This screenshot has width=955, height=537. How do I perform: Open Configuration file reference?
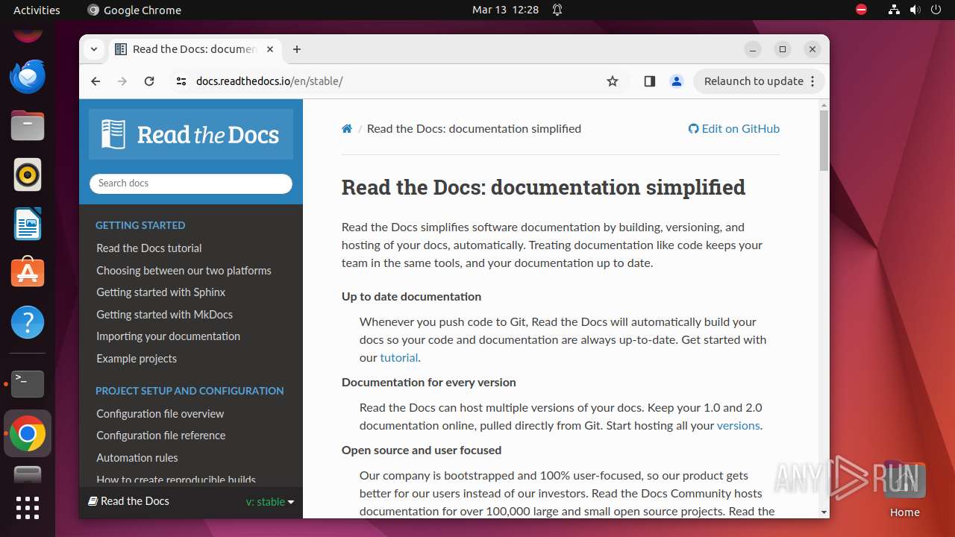tap(161, 436)
